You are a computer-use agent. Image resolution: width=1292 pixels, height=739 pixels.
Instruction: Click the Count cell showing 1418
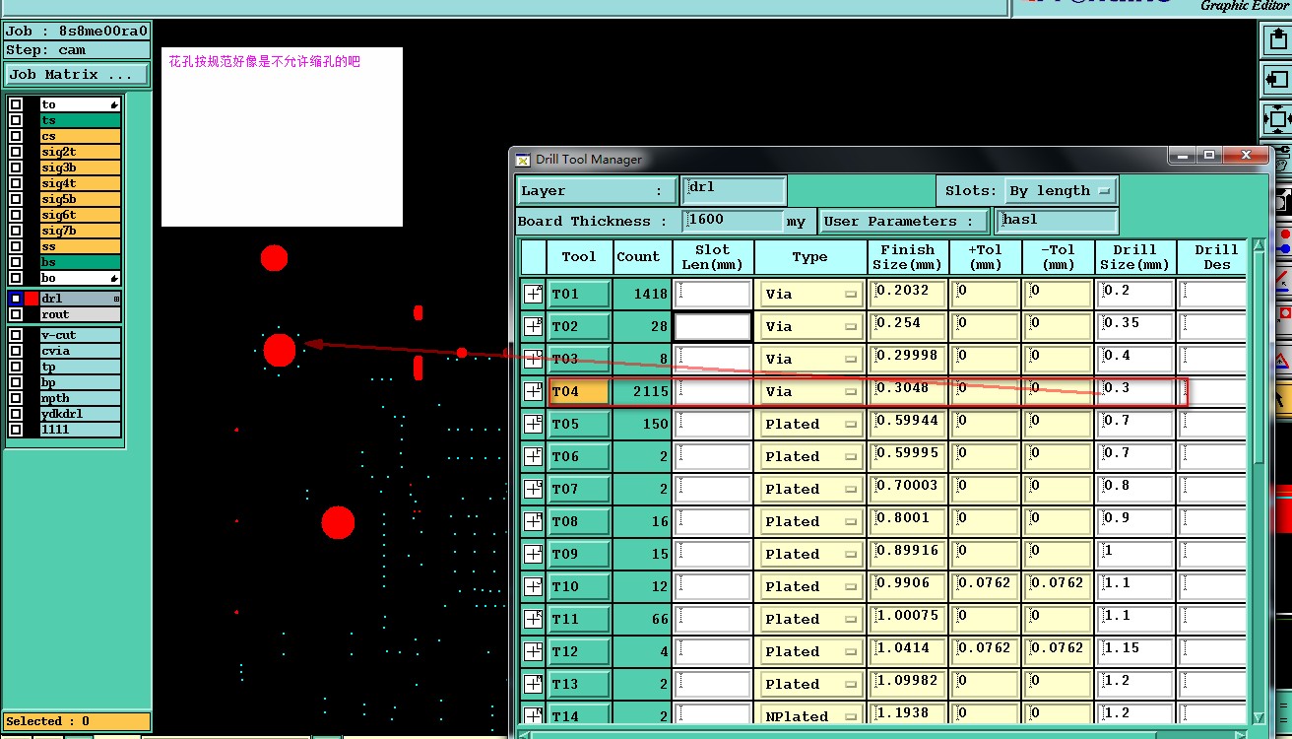click(642, 294)
